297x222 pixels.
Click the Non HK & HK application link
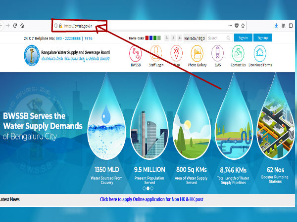(151, 199)
